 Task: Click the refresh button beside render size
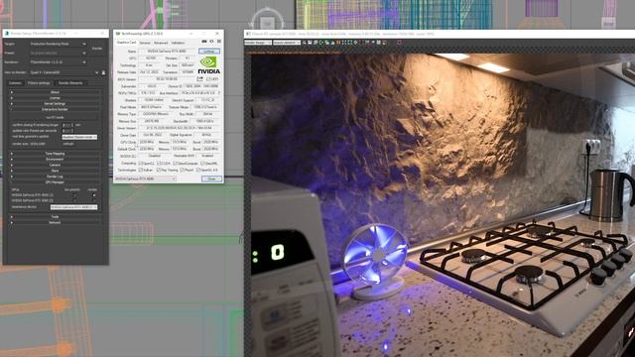tap(68, 144)
